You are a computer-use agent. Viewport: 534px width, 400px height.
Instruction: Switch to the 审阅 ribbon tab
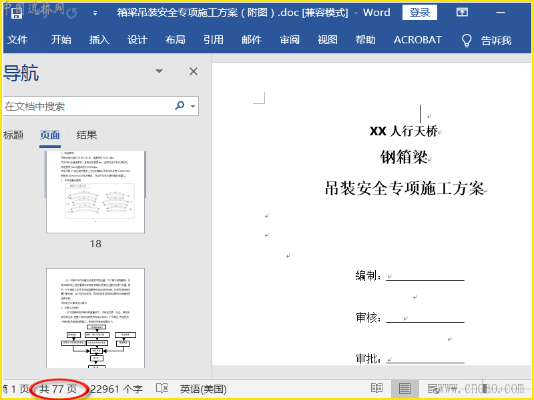290,40
